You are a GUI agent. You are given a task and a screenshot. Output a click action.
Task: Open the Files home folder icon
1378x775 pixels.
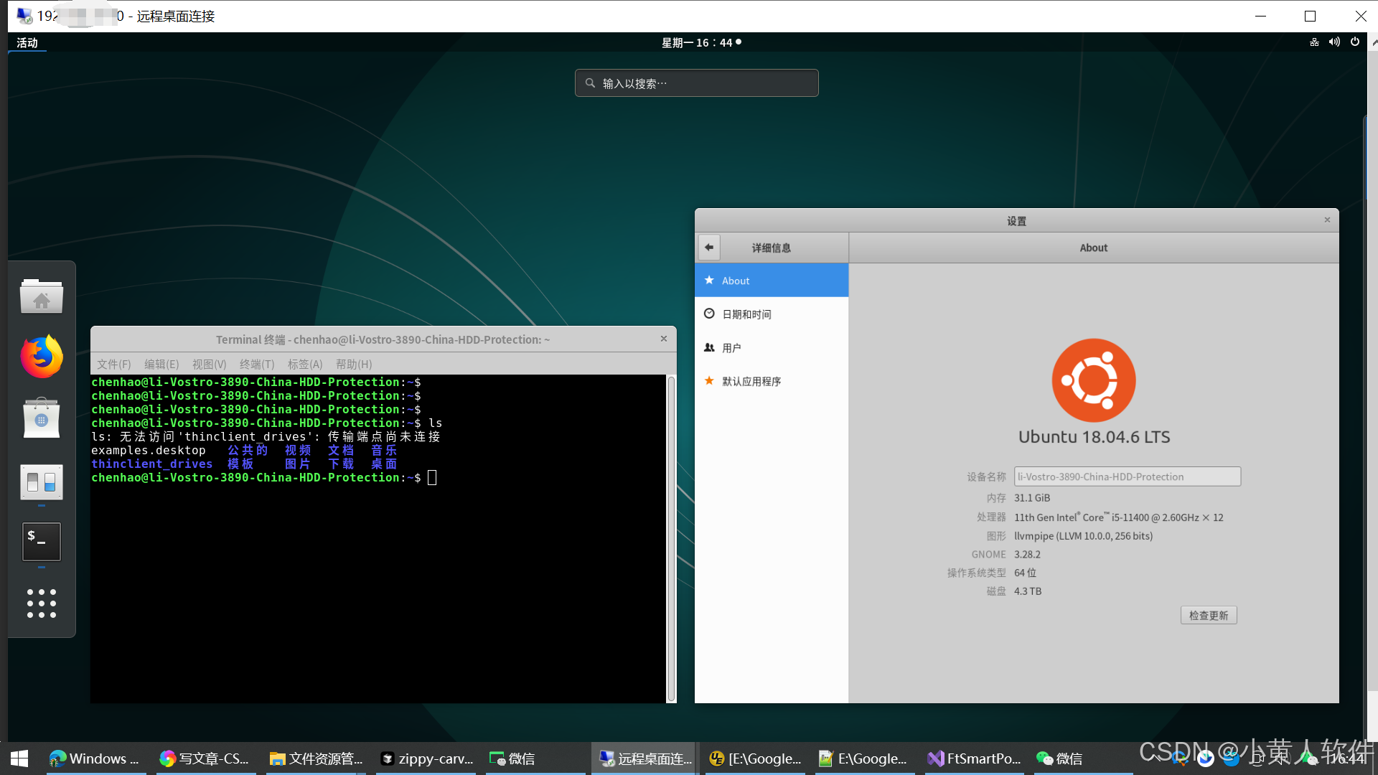[42, 296]
